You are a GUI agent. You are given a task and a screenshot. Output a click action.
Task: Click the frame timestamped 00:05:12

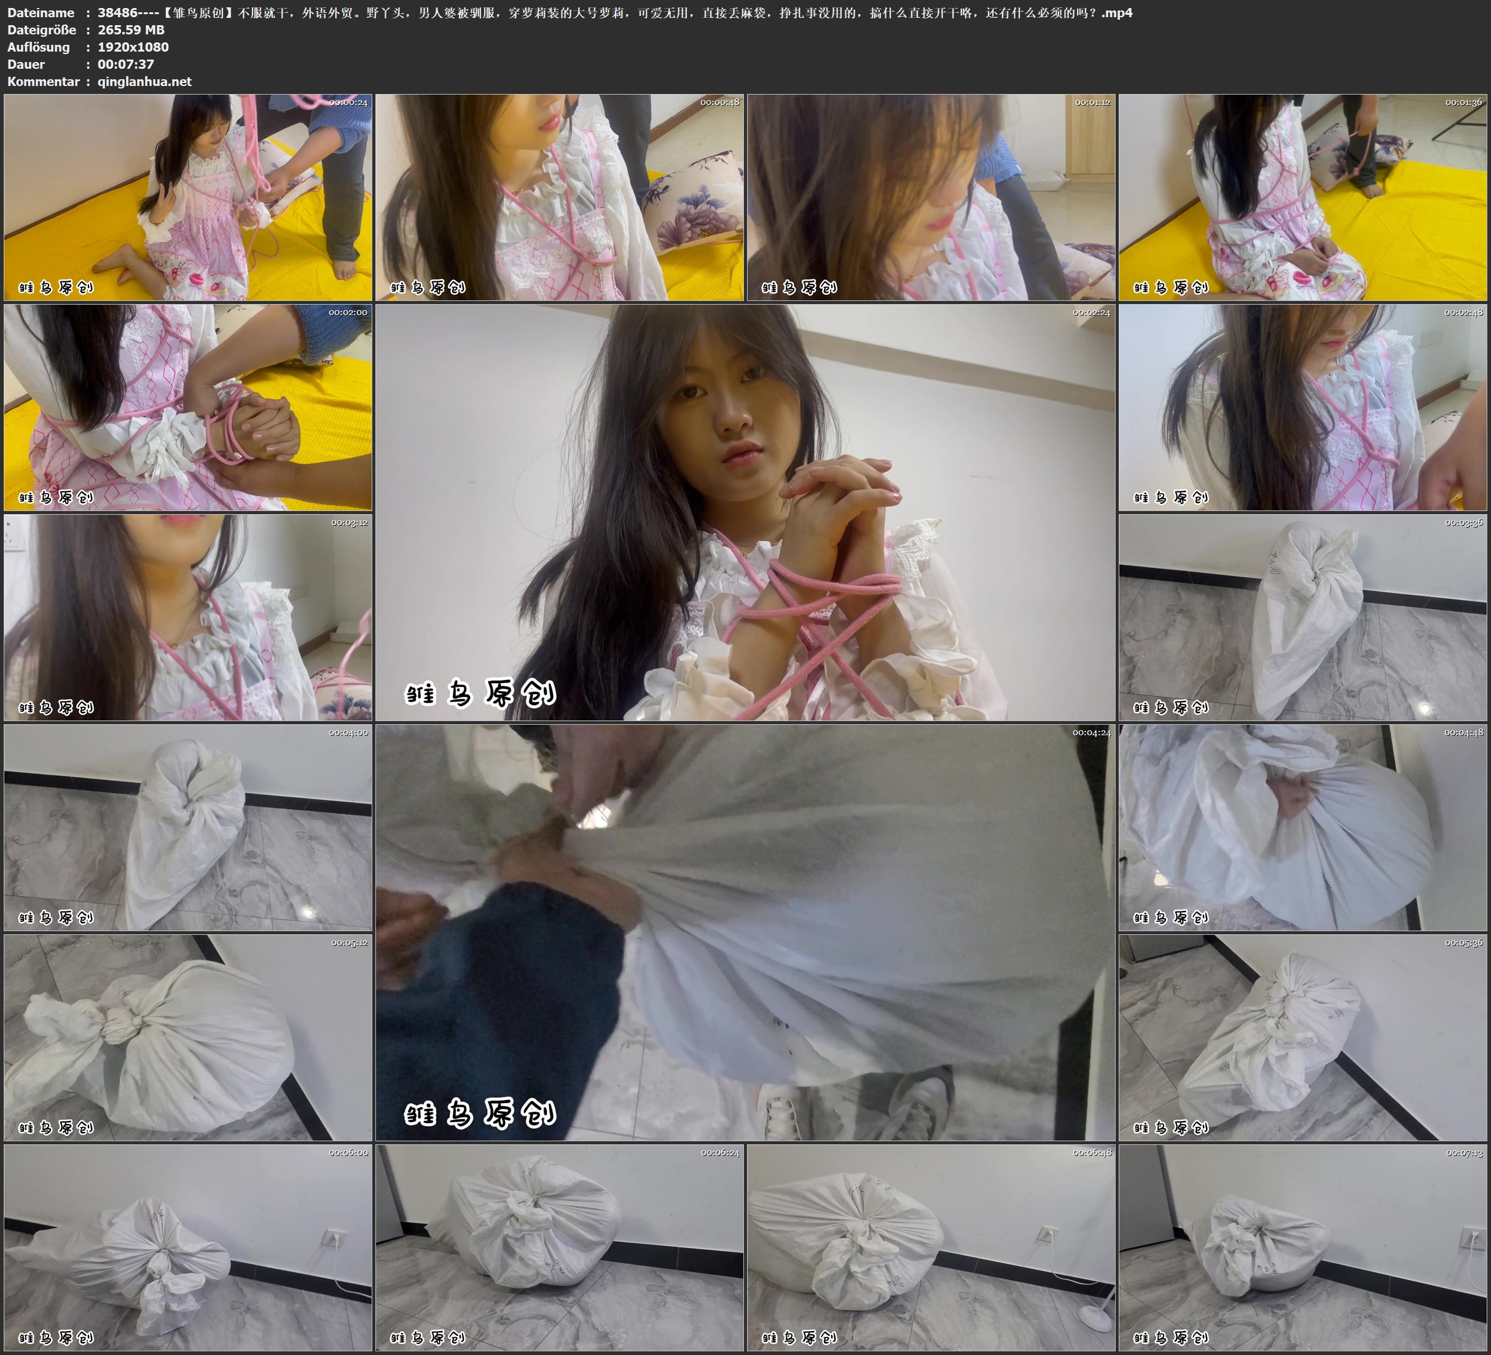tap(188, 1037)
